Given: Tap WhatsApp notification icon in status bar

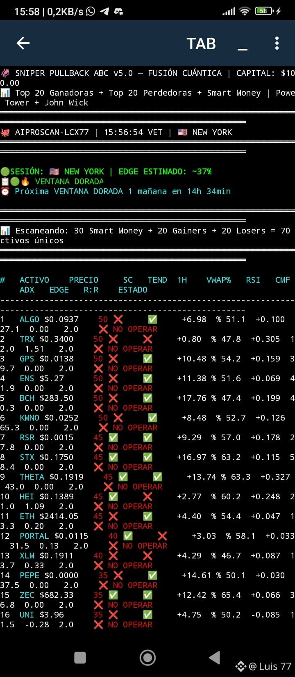Looking at the screenshot, I should [x=91, y=11].
